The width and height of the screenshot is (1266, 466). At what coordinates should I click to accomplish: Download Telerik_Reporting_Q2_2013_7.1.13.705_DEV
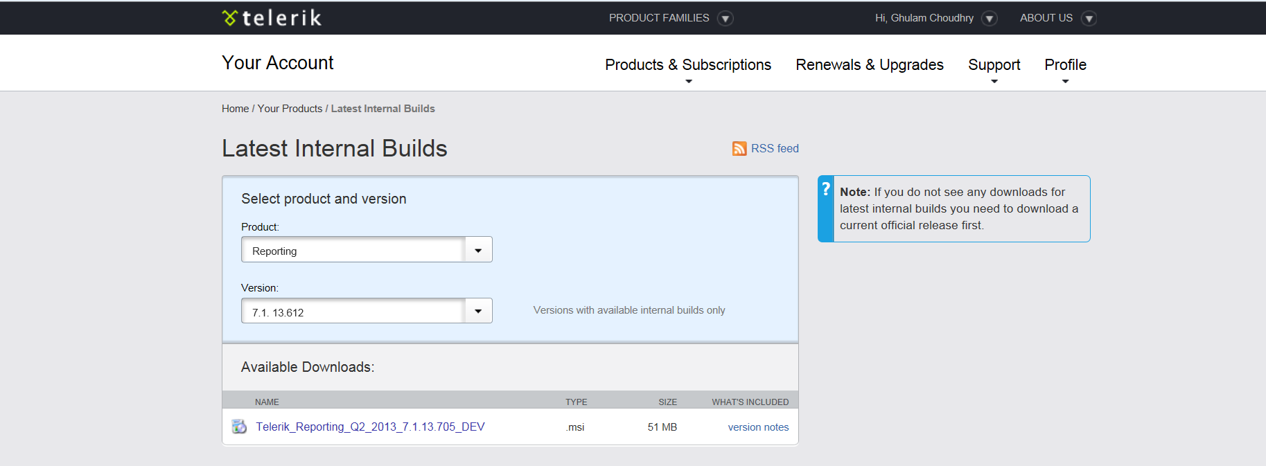point(370,427)
